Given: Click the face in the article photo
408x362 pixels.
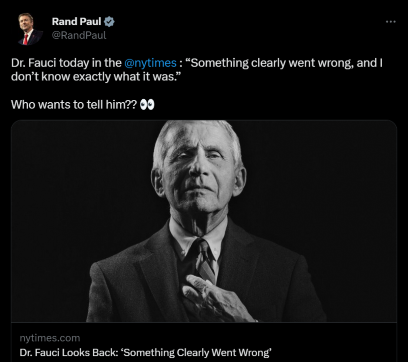Looking at the screenshot, I should [196, 169].
